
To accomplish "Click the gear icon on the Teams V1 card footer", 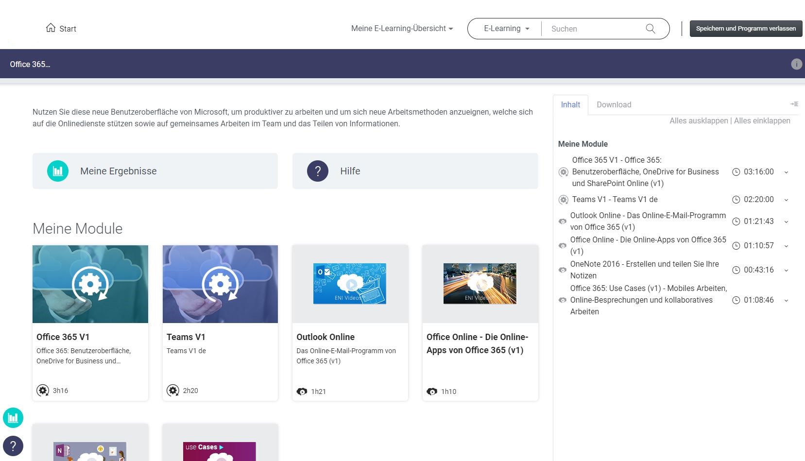I will (173, 391).
